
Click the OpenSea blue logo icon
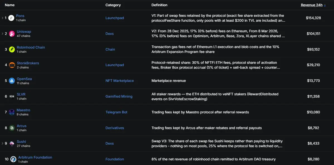click(12, 81)
